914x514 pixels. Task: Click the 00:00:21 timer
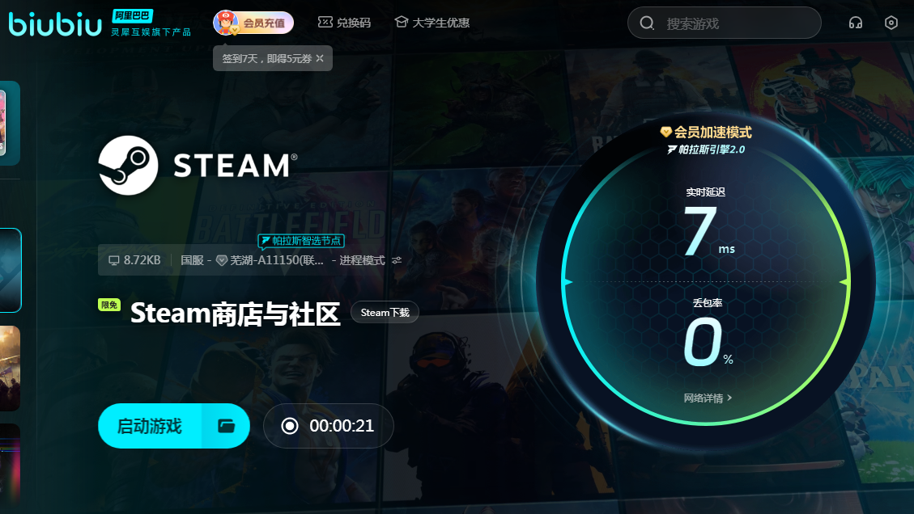click(342, 426)
